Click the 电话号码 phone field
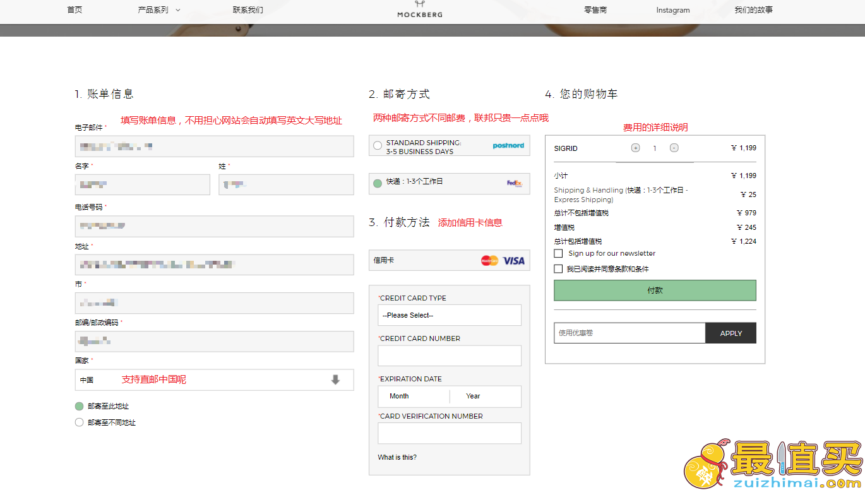 [214, 226]
